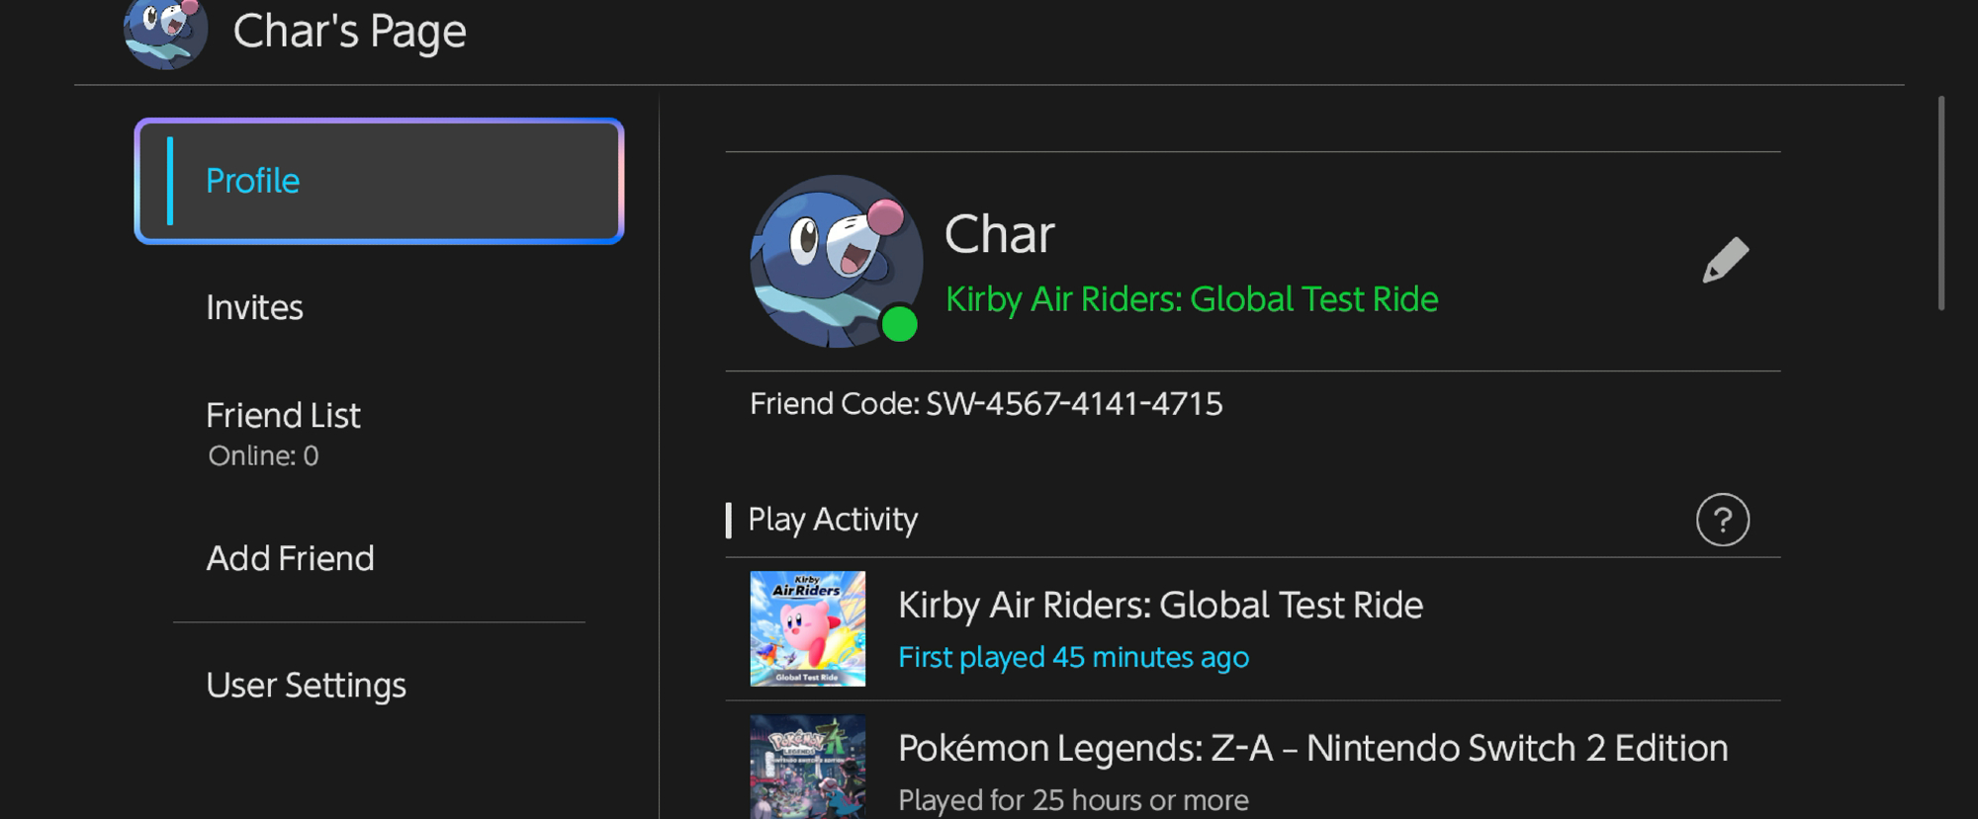Viewport: 1978px width, 819px height.
Task: Click the Kirby Air Riders: Global Test Ride title
Action: tap(1159, 605)
